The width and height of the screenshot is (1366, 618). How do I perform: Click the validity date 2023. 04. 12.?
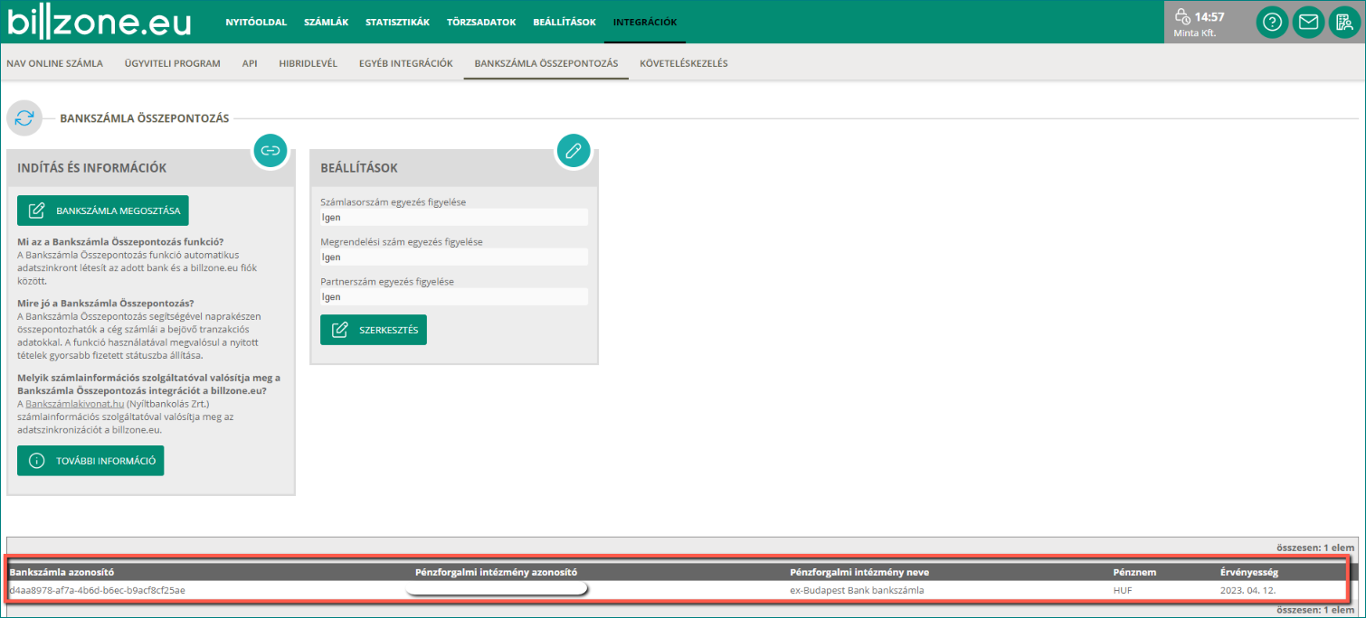(x=1247, y=590)
